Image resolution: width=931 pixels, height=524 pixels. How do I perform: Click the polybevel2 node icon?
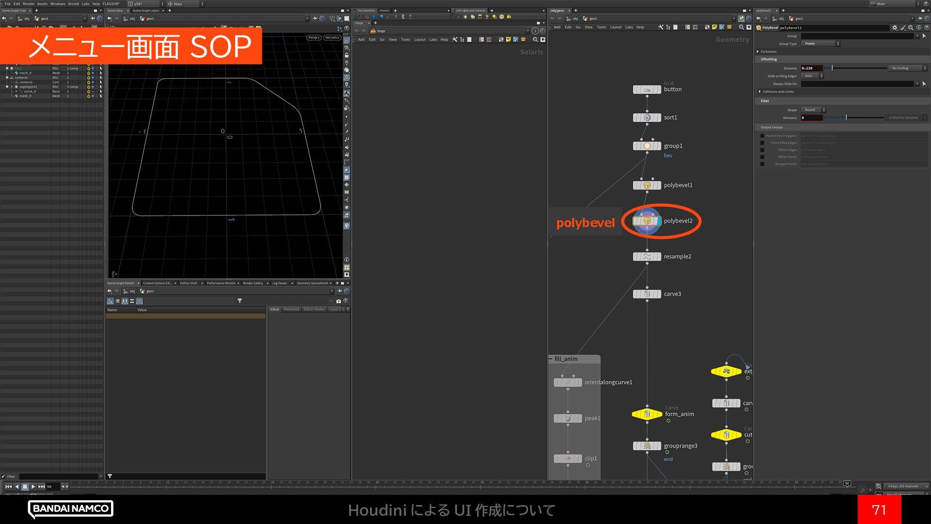pos(647,221)
